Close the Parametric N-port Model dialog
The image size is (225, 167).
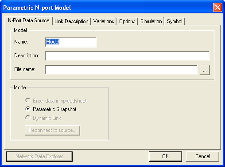pos(217,7)
